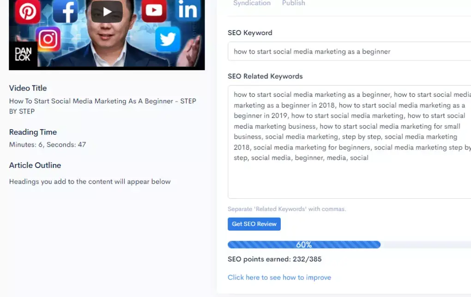Click the Twitter bird icon in the thumbnail
The width and height of the screenshot is (471, 297).
pyautogui.click(x=168, y=39)
